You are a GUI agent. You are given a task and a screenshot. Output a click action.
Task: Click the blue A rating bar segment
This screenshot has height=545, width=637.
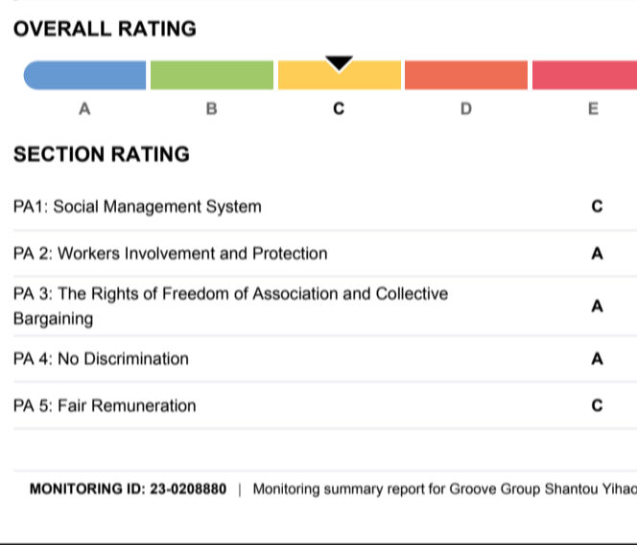[85, 75]
